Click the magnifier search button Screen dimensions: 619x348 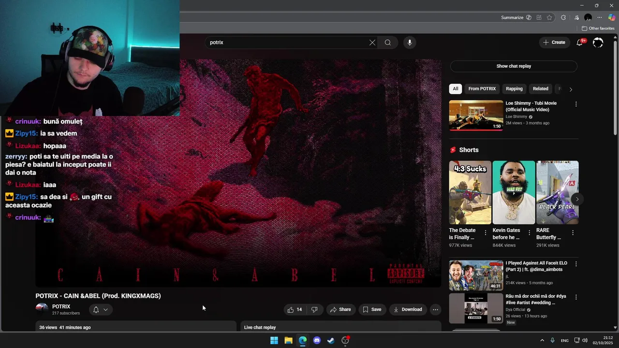pyautogui.click(x=388, y=43)
